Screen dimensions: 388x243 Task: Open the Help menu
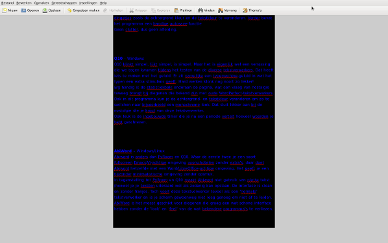(103, 3)
